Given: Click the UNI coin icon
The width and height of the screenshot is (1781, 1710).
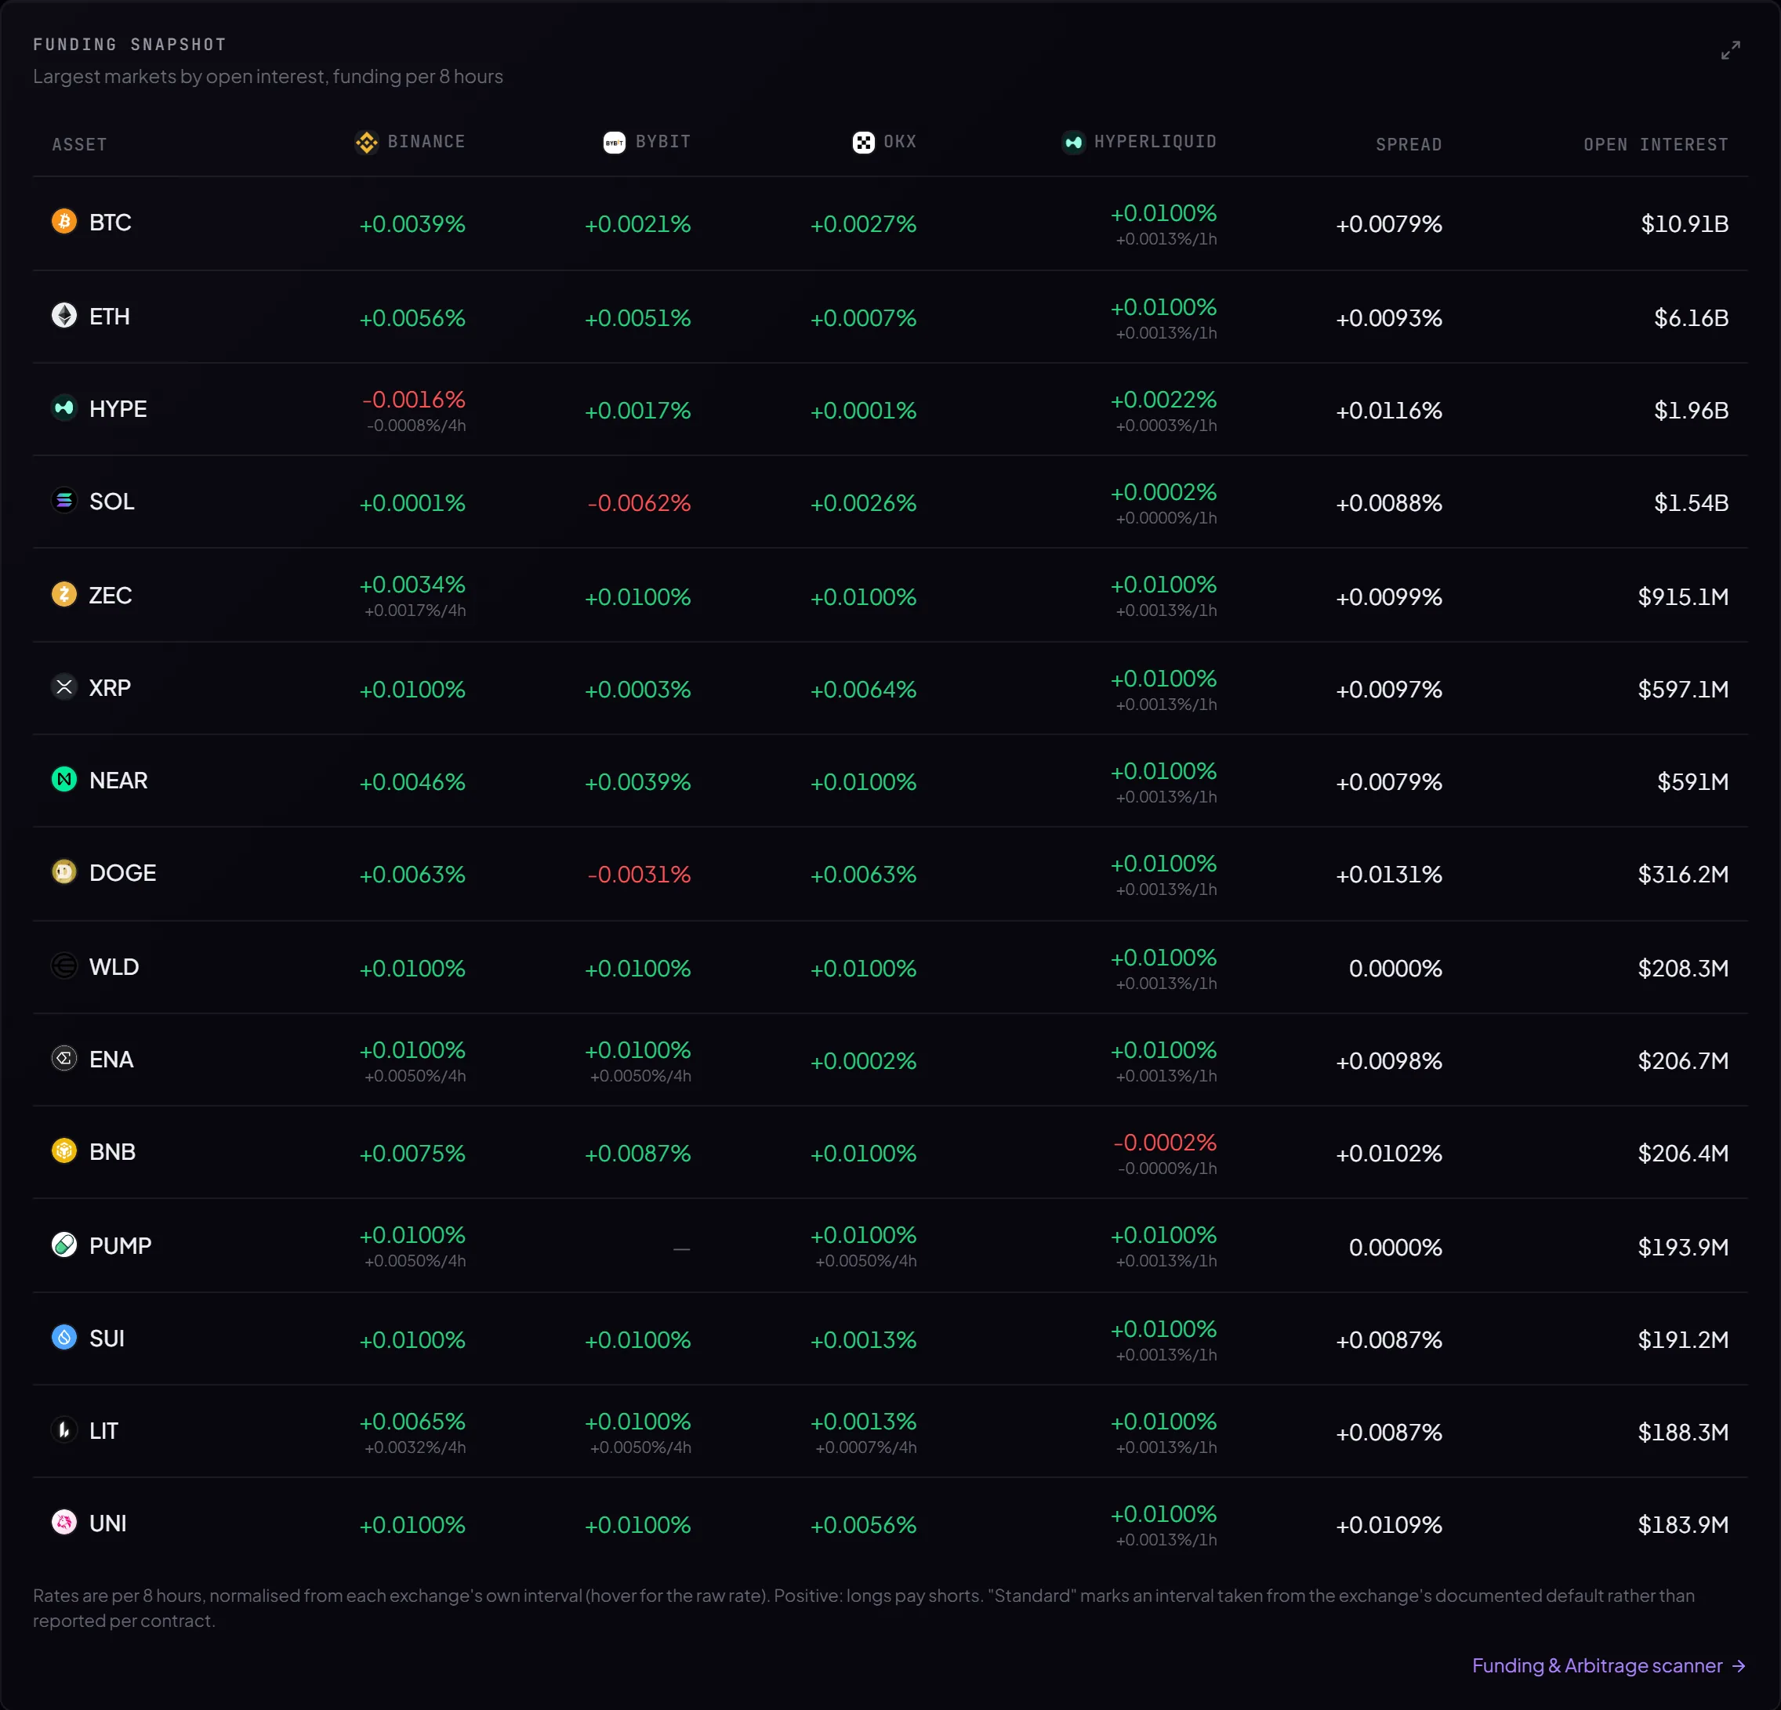Looking at the screenshot, I should point(64,1523).
